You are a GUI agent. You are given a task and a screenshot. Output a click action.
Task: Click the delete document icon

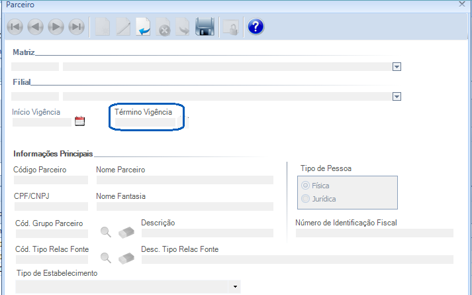[164, 27]
